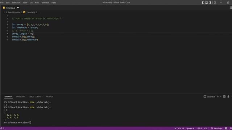Open the launch profile dropdown arrow
Screen dimensions: 232x130
[220, 97]
